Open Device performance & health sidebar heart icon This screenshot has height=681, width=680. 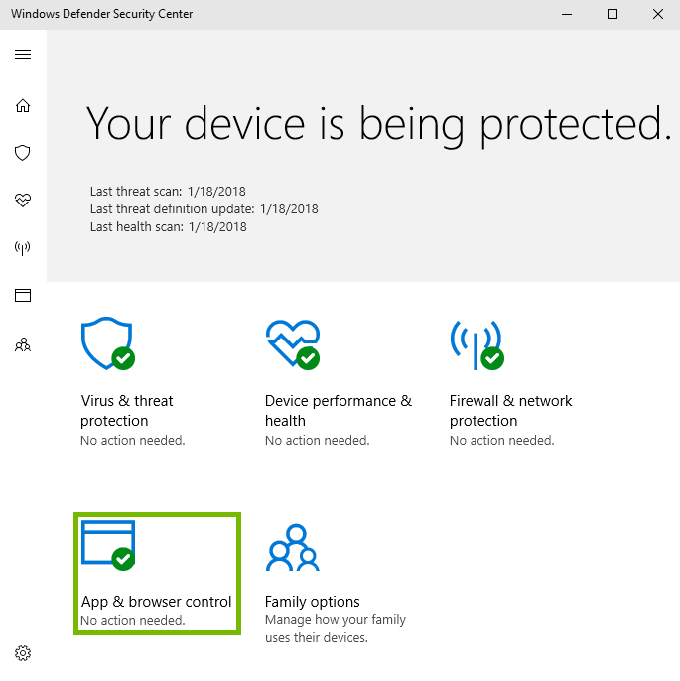[23, 201]
